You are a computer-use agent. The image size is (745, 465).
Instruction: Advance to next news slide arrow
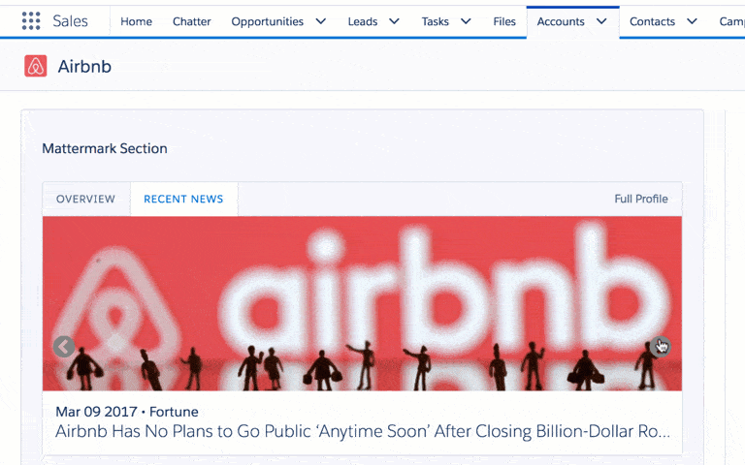coord(660,347)
